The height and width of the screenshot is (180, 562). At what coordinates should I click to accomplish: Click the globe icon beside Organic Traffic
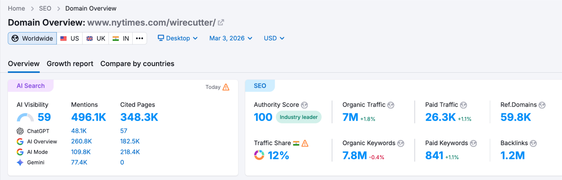coord(391,105)
